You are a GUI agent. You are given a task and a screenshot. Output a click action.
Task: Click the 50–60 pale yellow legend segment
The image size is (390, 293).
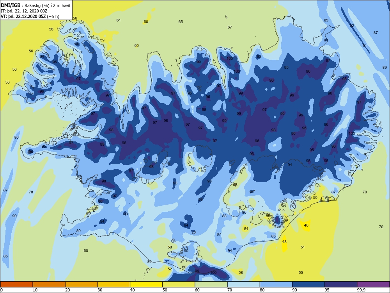click(179, 284)
